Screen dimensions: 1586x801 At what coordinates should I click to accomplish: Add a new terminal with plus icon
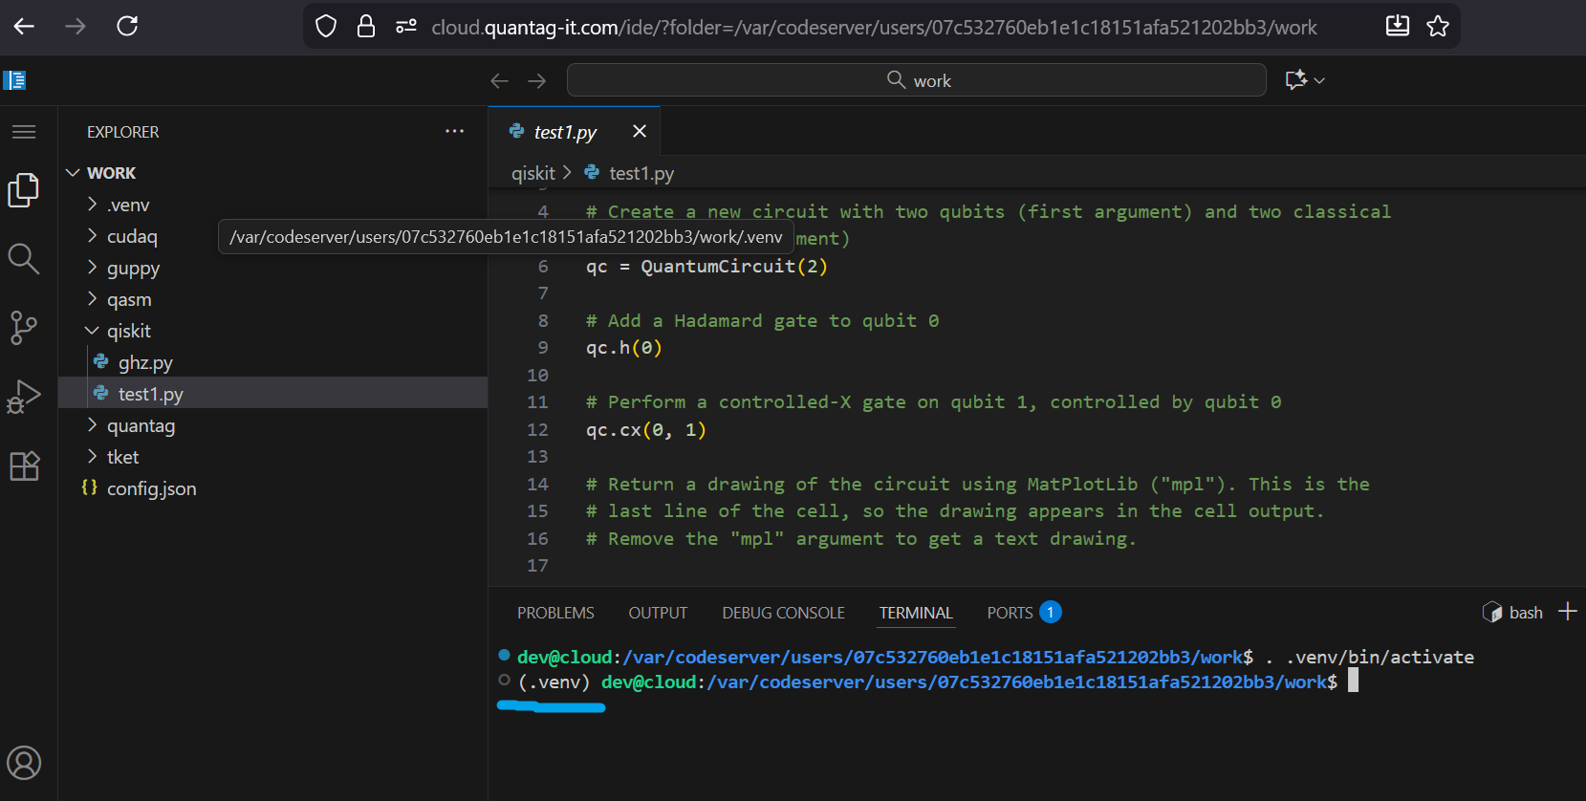[x=1567, y=612]
